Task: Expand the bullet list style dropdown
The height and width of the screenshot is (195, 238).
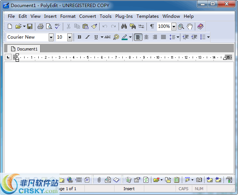Action: tap(208, 37)
